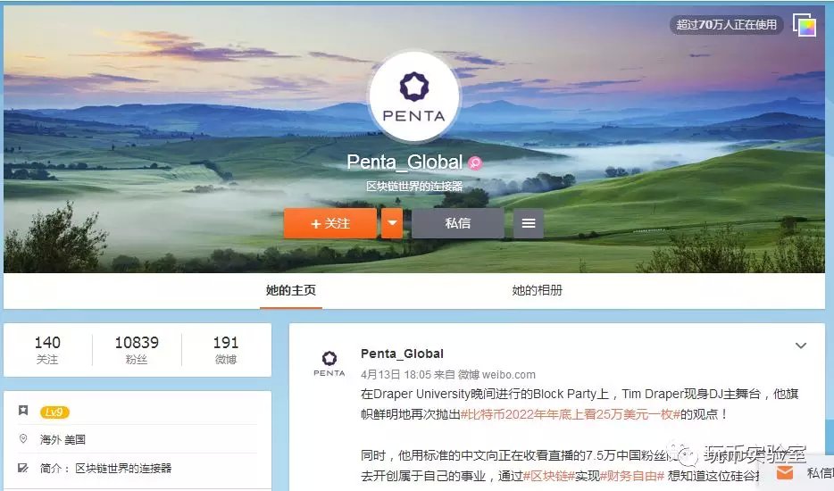The width and height of the screenshot is (834, 491).
Task: Open the colorful cover template icon
Action: click(x=805, y=24)
